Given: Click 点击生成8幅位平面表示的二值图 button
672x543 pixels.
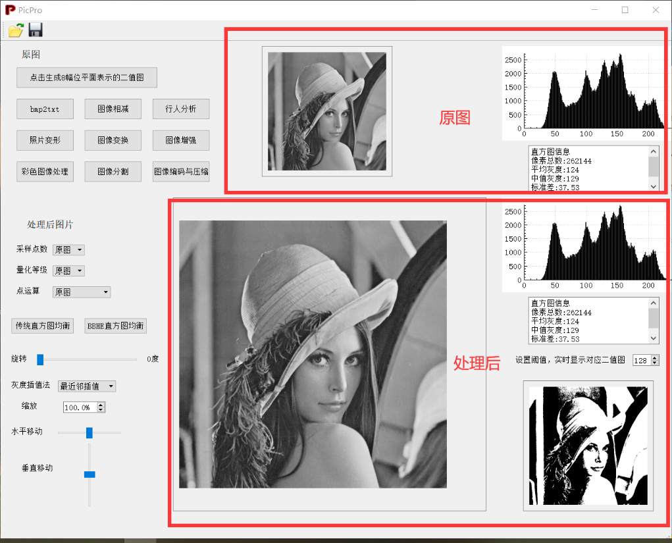Looking at the screenshot, I should tap(87, 78).
